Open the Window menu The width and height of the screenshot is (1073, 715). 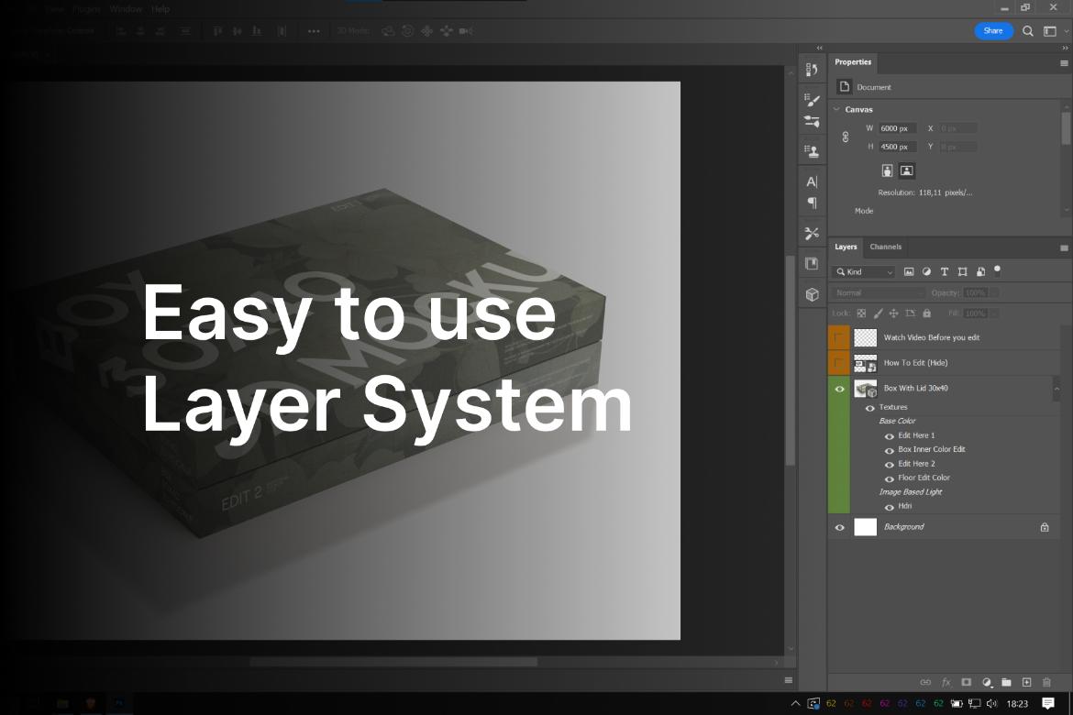click(126, 9)
